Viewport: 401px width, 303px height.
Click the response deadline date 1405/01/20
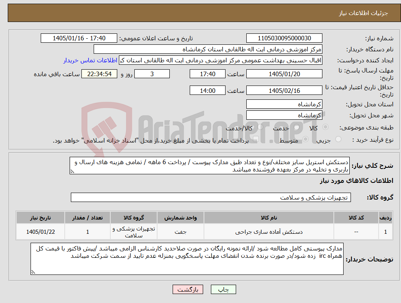[284, 74]
